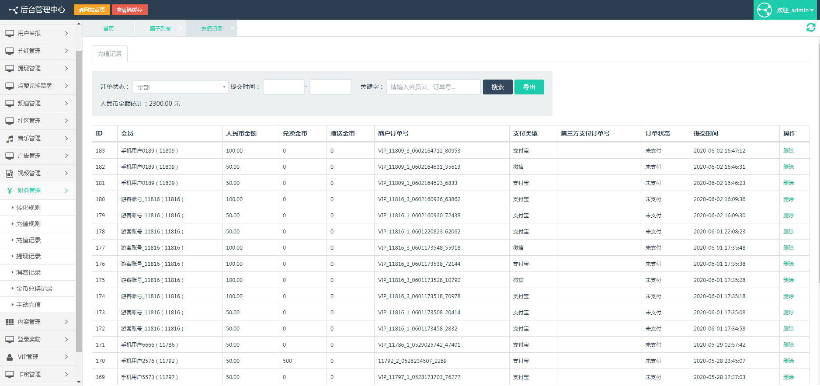Switch to the 首页 tab
Screen dimensions: 820x386
tap(108, 28)
